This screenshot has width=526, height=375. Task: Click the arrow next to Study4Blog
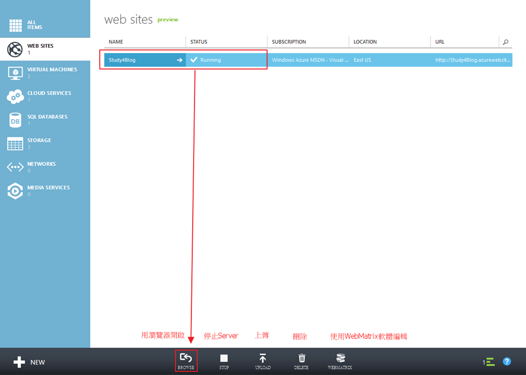[179, 60]
